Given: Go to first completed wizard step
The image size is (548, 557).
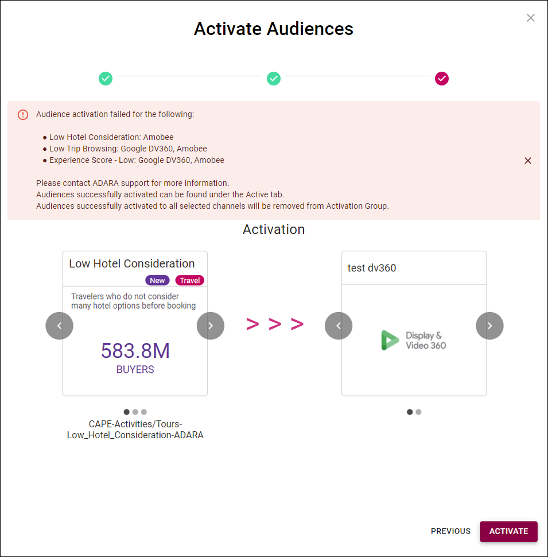Looking at the screenshot, I should click(x=106, y=79).
